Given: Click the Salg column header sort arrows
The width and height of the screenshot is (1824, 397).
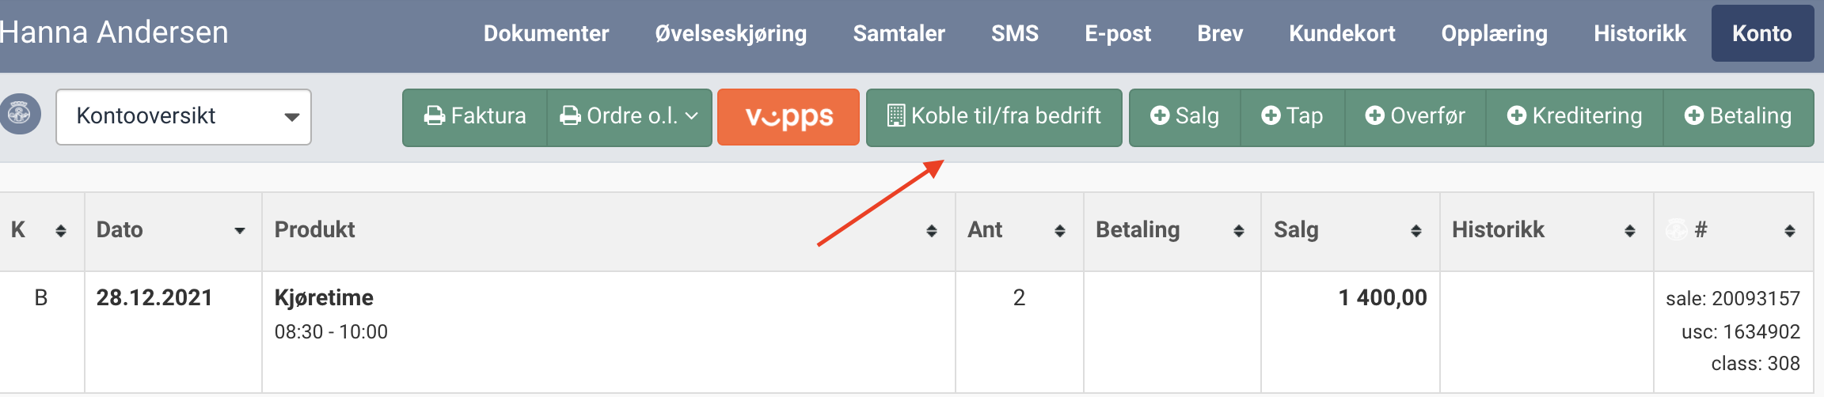Looking at the screenshot, I should pyautogui.click(x=1416, y=231).
